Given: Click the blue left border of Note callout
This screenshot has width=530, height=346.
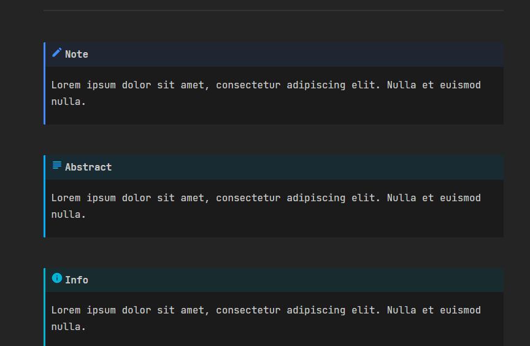Looking at the screenshot, I should coord(45,83).
